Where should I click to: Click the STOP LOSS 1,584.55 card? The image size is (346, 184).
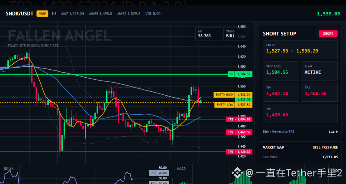point(281,71)
